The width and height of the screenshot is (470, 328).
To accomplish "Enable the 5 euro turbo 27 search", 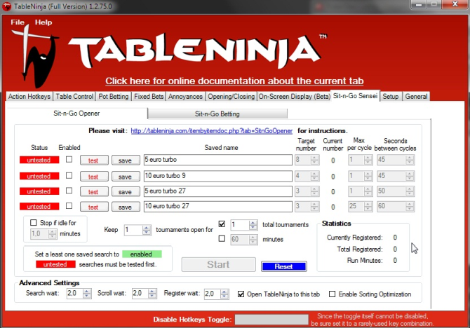I will tap(69, 191).
